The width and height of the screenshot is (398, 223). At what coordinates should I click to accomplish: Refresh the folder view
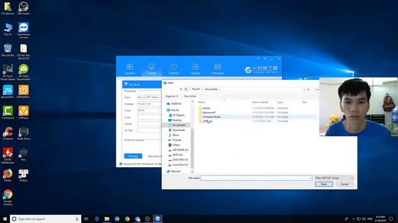[x=308, y=89]
